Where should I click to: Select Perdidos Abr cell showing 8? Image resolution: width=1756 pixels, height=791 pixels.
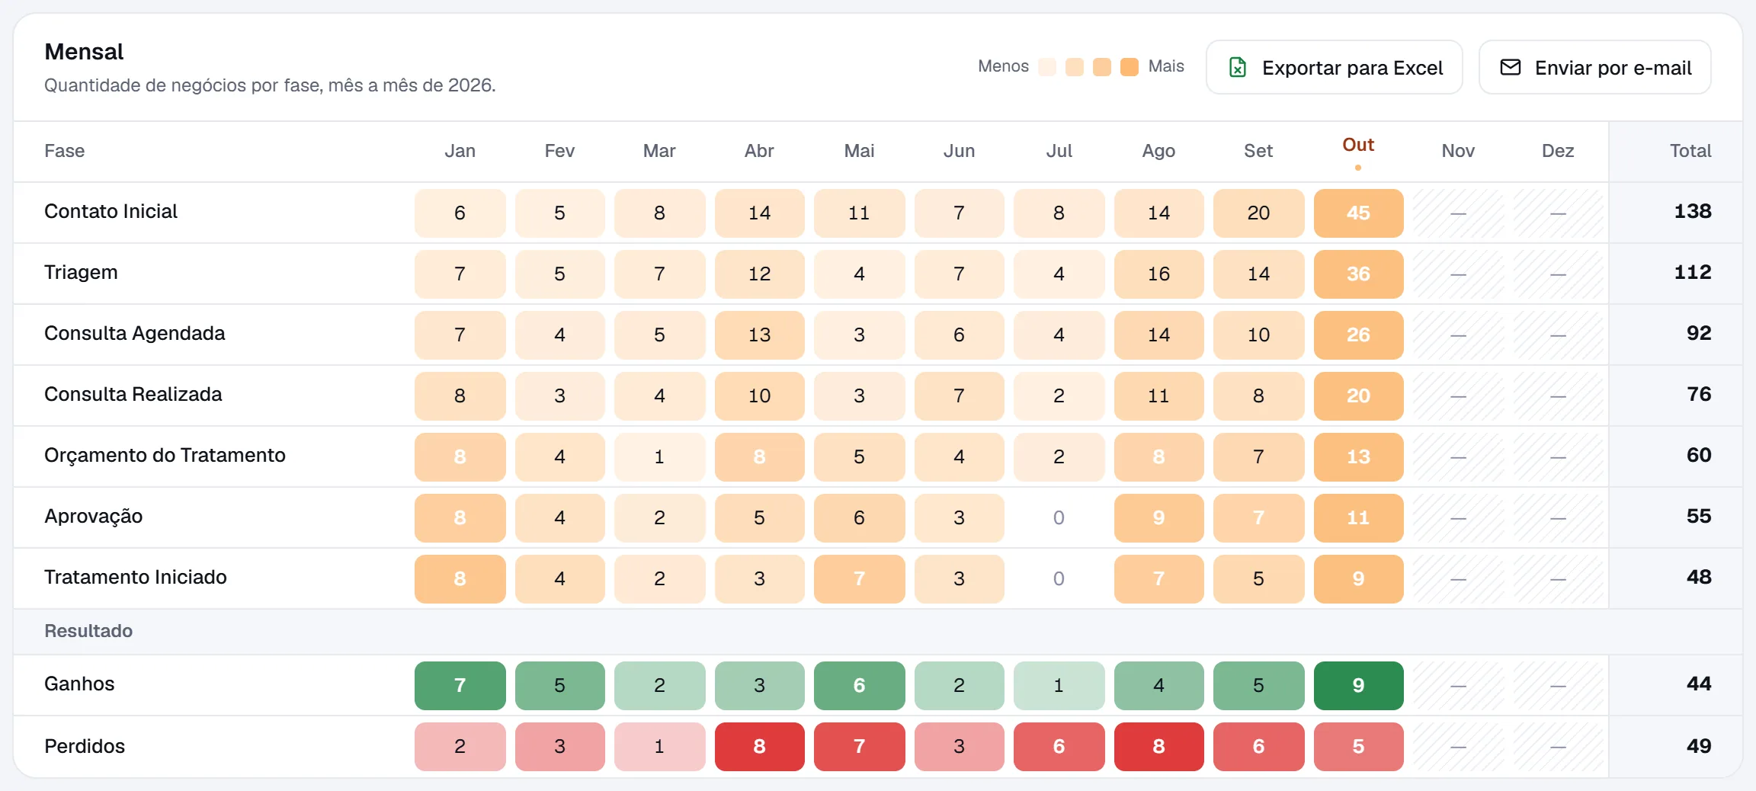point(759,746)
